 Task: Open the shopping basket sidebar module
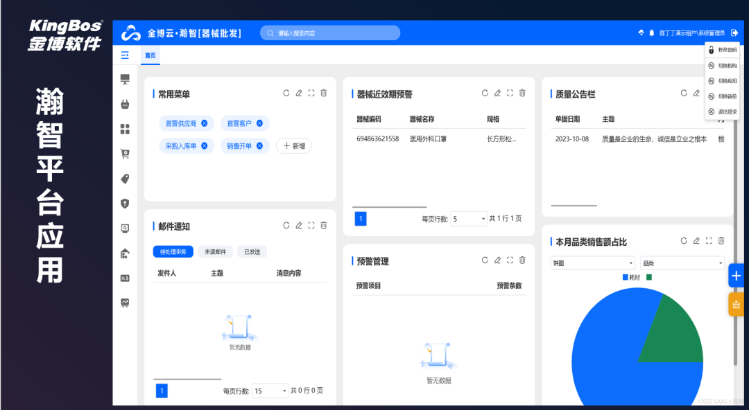coord(125,105)
